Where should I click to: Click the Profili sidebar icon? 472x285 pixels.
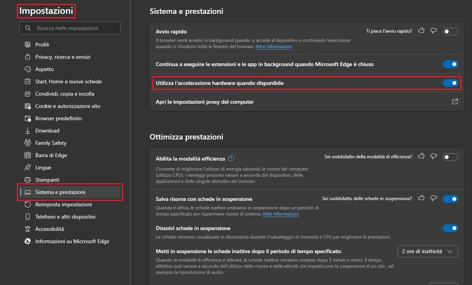tap(28, 45)
